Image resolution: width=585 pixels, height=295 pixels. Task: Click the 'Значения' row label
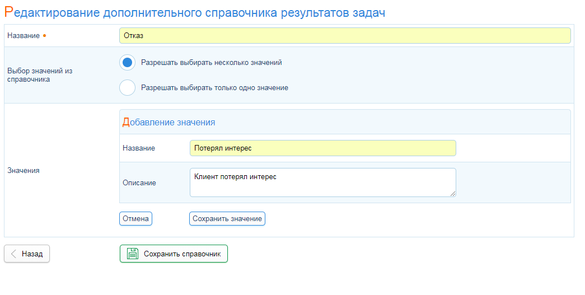(24, 170)
